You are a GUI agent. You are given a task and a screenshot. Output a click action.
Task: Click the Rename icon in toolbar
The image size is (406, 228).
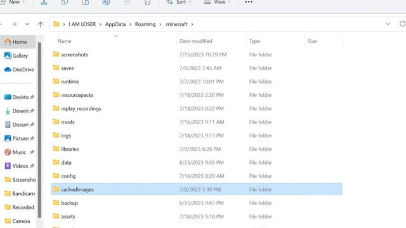(106, 3)
